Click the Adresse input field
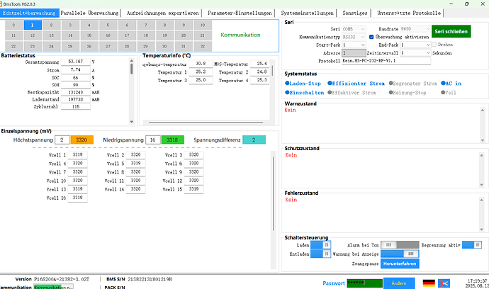Image resolution: width=489 pixels, height=289 pixels. point(354,53)
